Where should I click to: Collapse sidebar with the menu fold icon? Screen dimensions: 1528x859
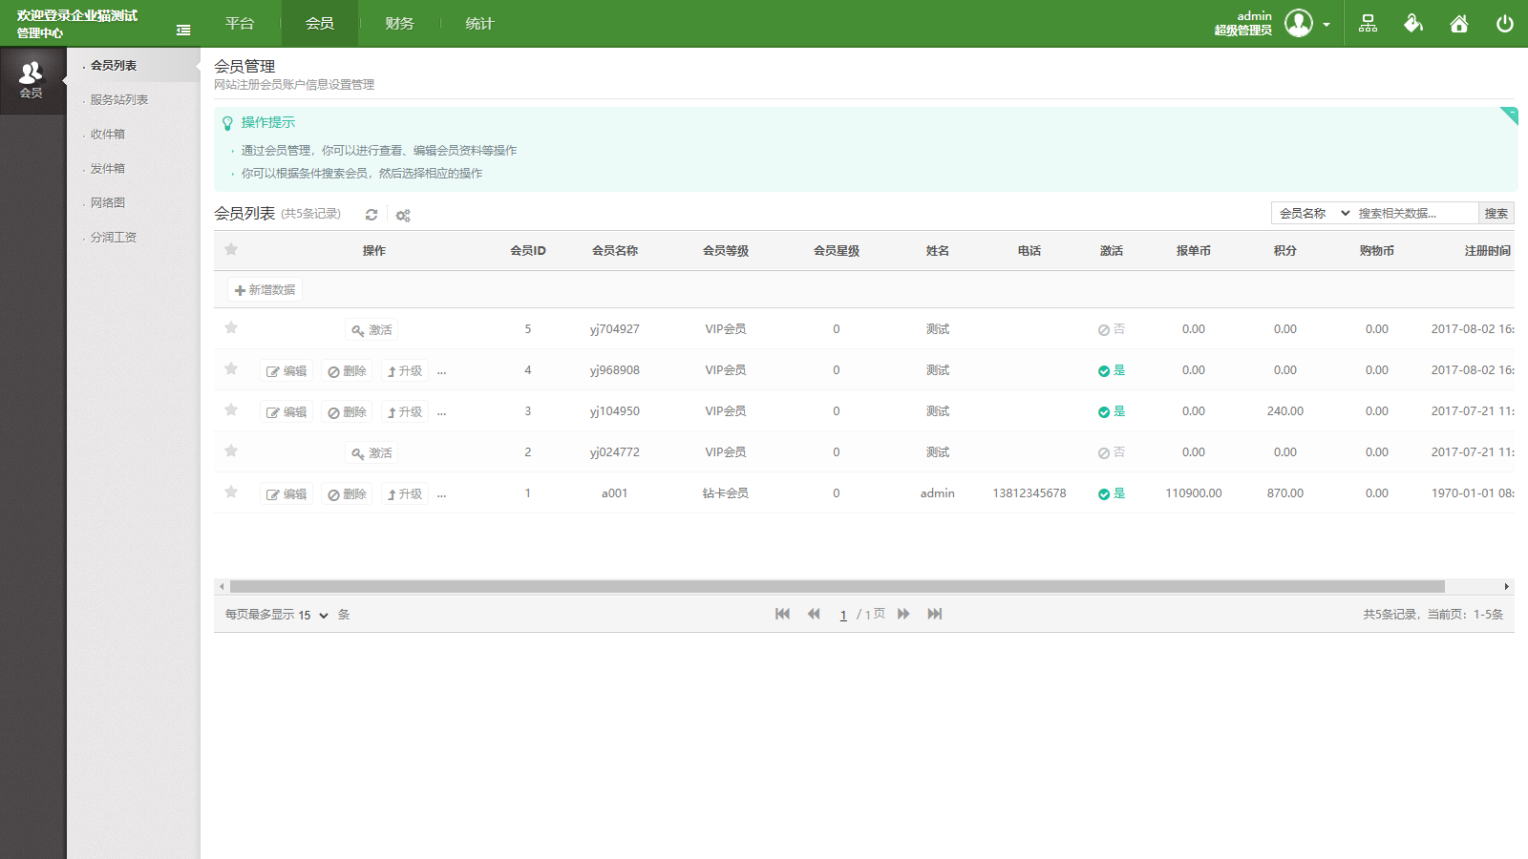pos(183,31)
